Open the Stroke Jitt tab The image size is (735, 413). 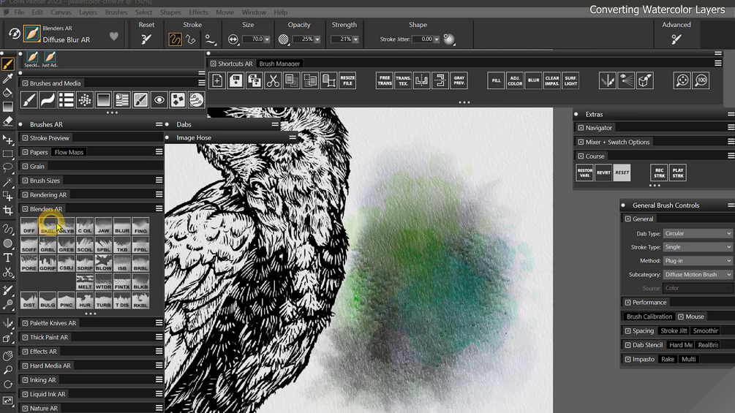[x=674, y=330]
